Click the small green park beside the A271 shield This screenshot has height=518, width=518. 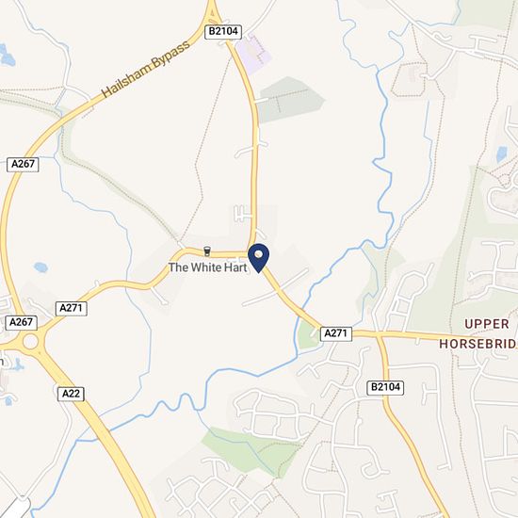pyautogui.click(x=308, y=336)
